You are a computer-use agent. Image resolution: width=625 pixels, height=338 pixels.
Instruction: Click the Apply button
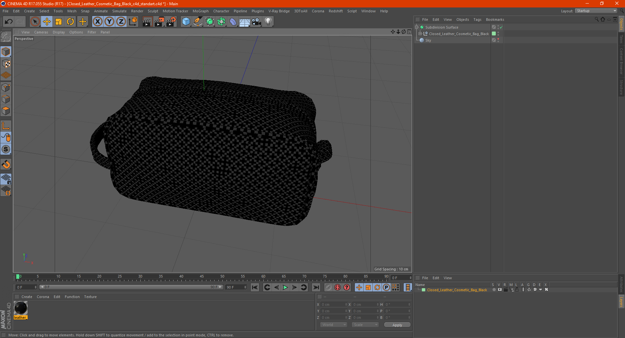[397, 325]
